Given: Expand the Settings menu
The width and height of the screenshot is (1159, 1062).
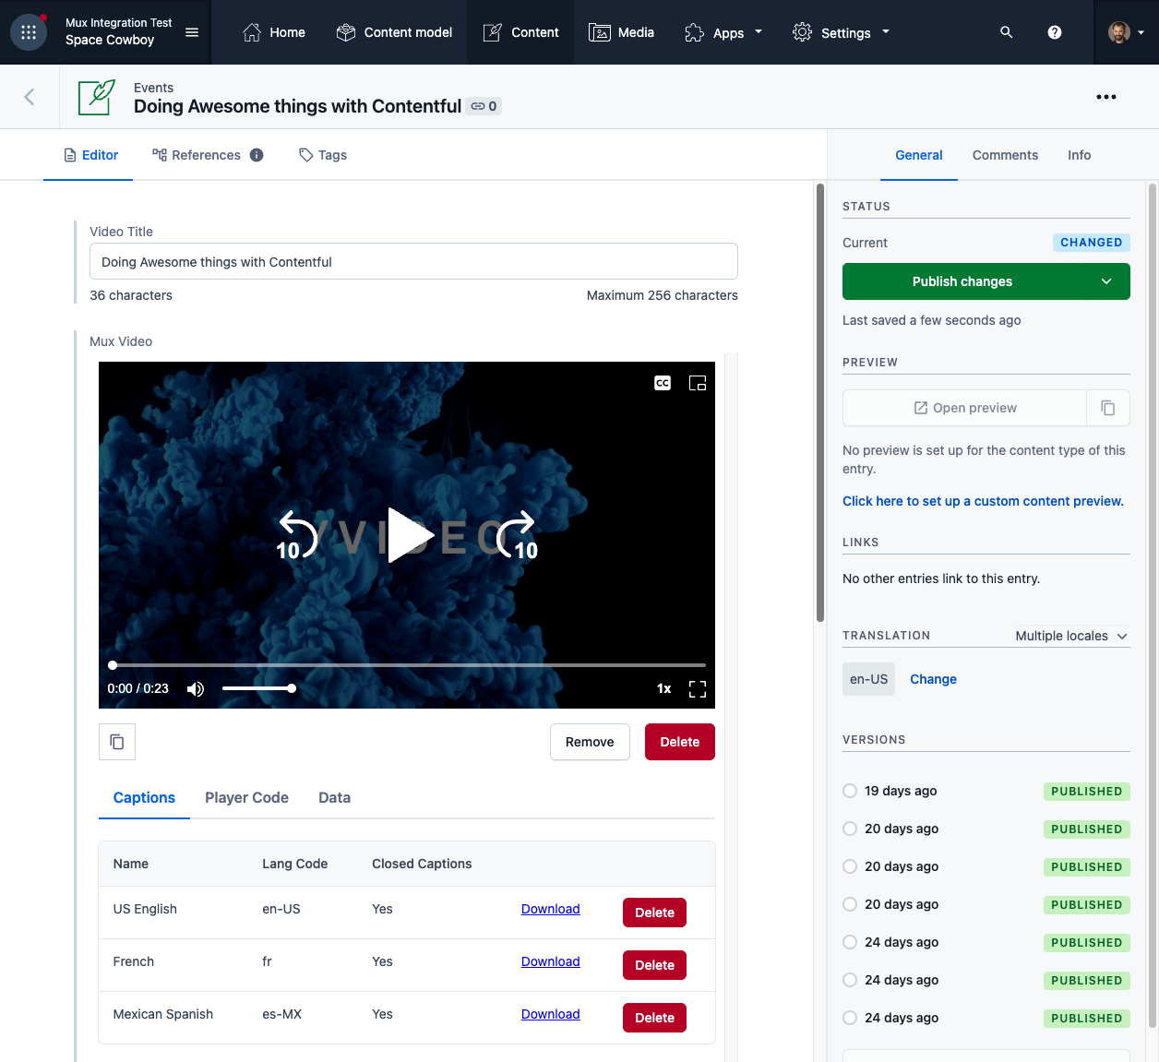Looking at the screenshot, I should [842, 32].
